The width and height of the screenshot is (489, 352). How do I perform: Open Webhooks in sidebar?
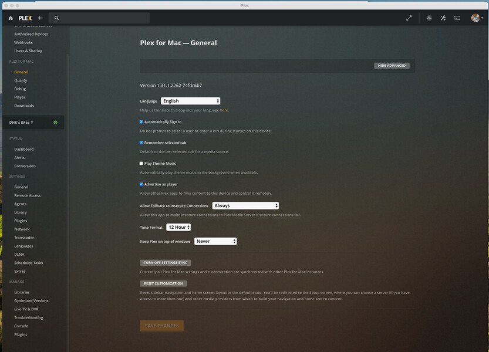[x=23, y=42]
